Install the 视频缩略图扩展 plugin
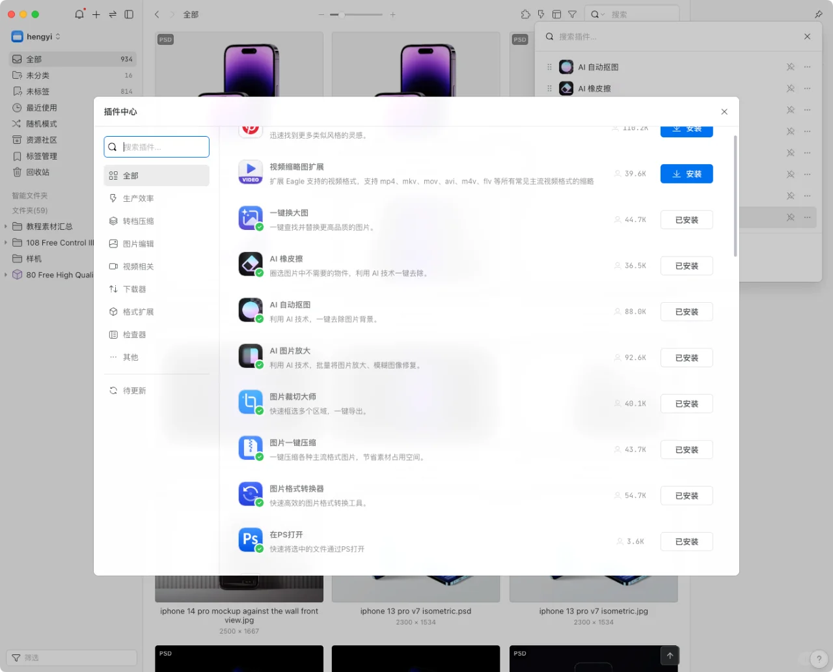This screenshot has width=833, height=672. pyautogui.click(x=687, y=174)
